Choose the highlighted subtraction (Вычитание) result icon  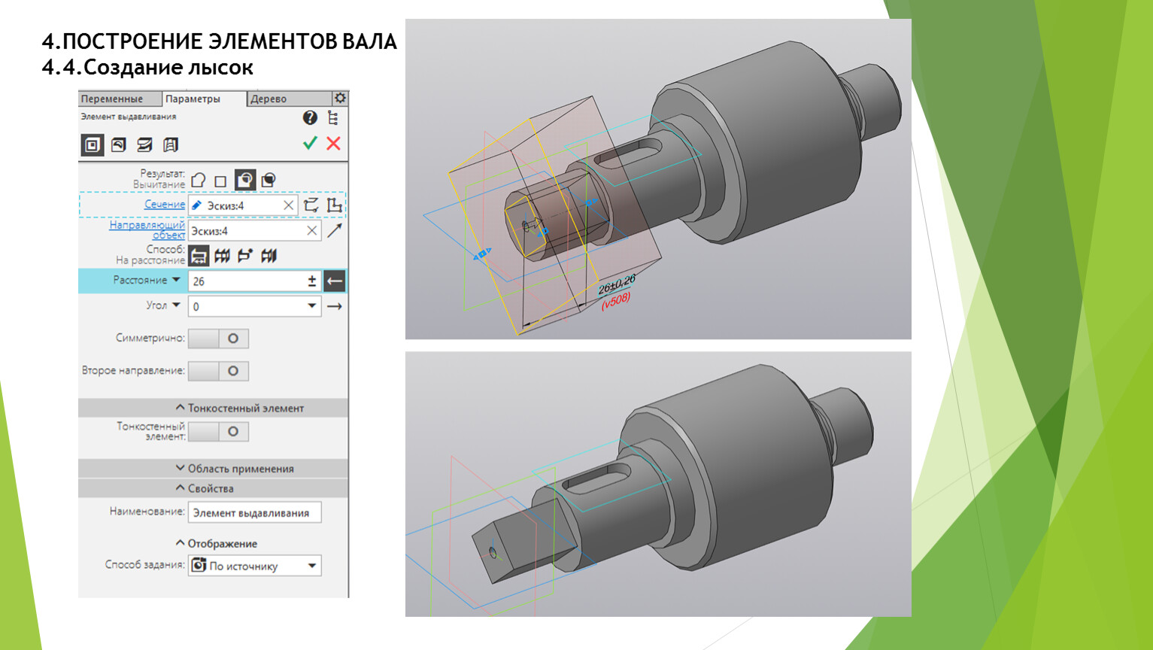click(x=245, y=180)
